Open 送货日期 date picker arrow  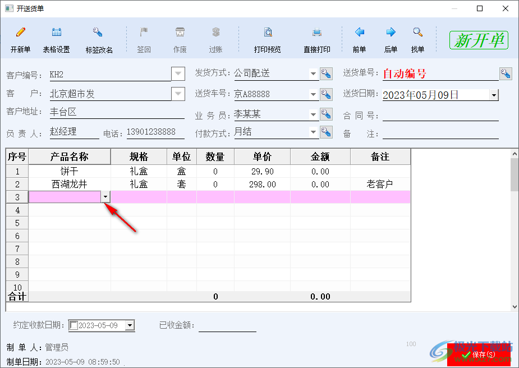coord(494,95)
